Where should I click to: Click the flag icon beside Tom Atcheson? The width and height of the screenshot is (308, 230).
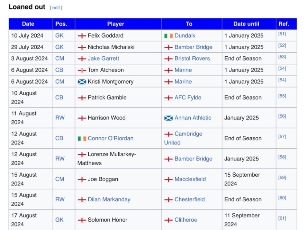click(x=82, y=70)
